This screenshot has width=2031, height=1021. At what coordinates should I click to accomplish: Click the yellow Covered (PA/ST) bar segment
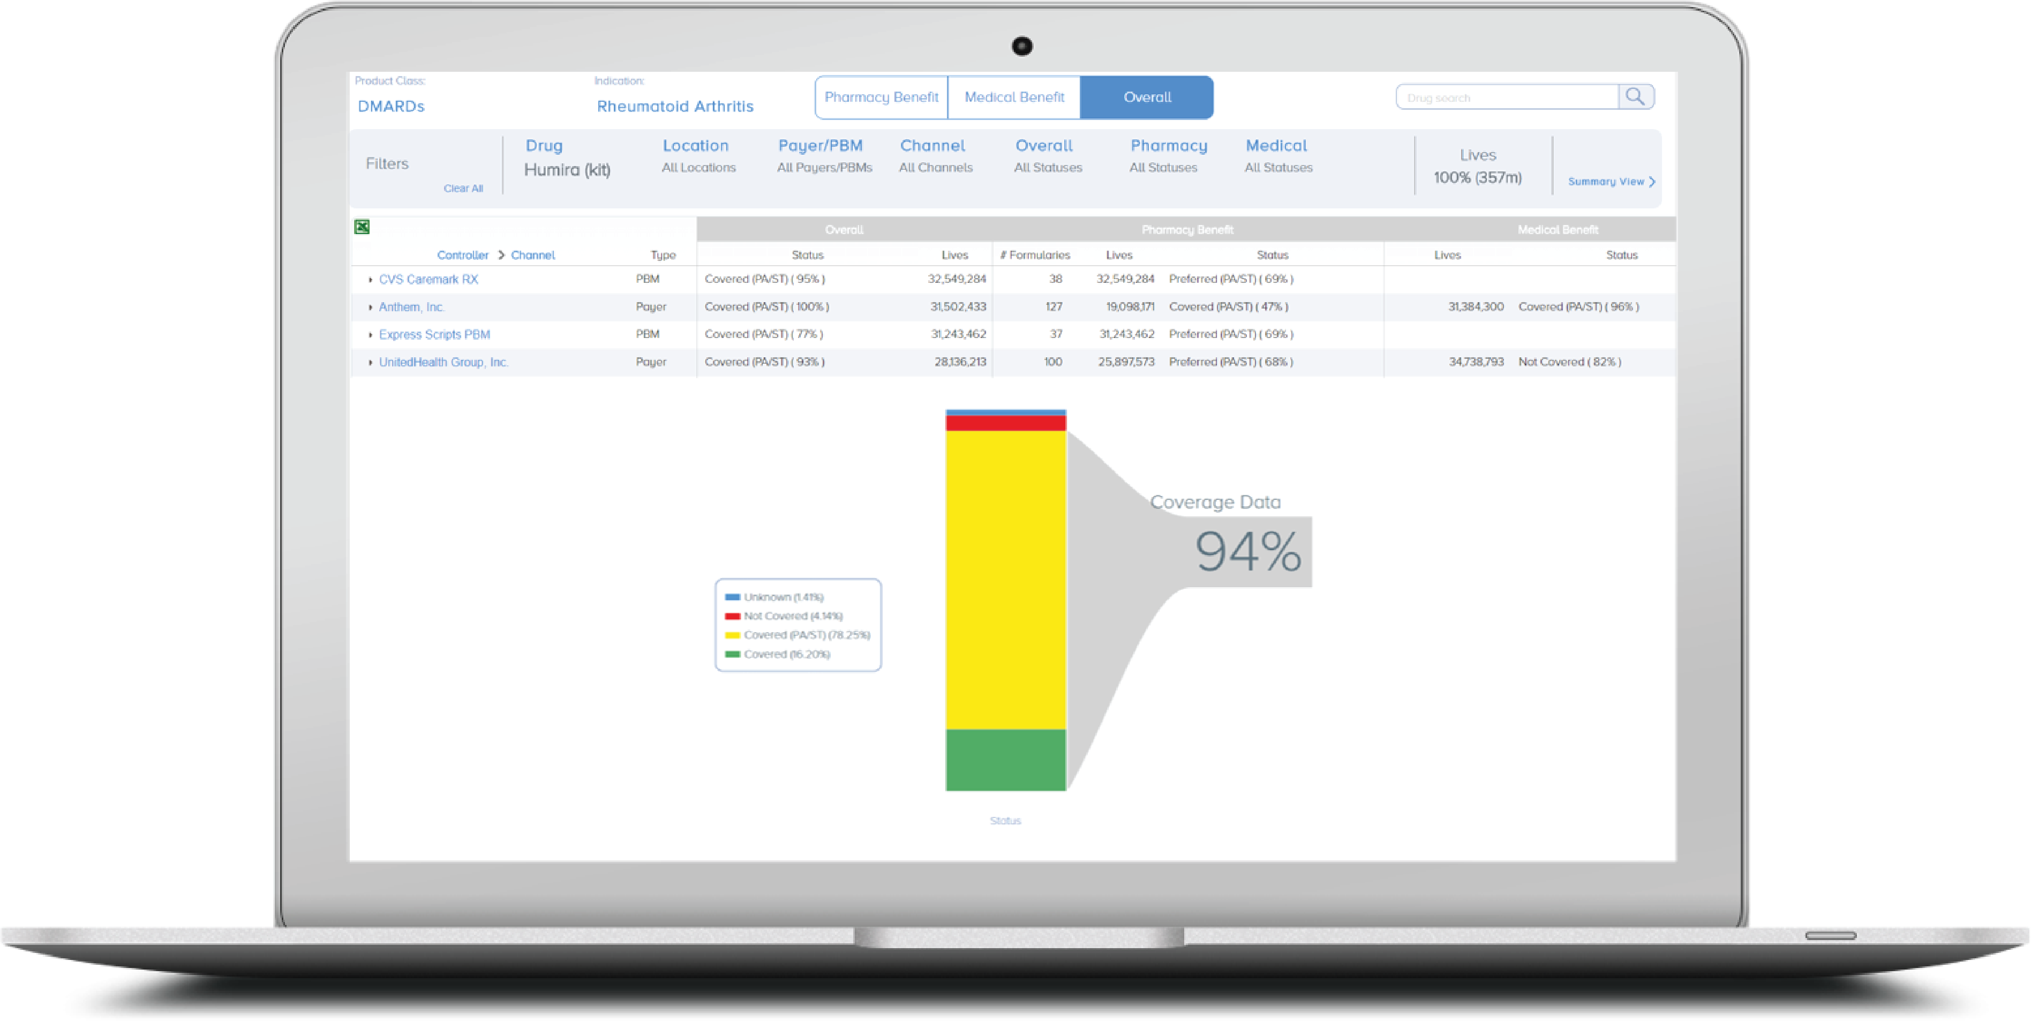click(1005, 580)
